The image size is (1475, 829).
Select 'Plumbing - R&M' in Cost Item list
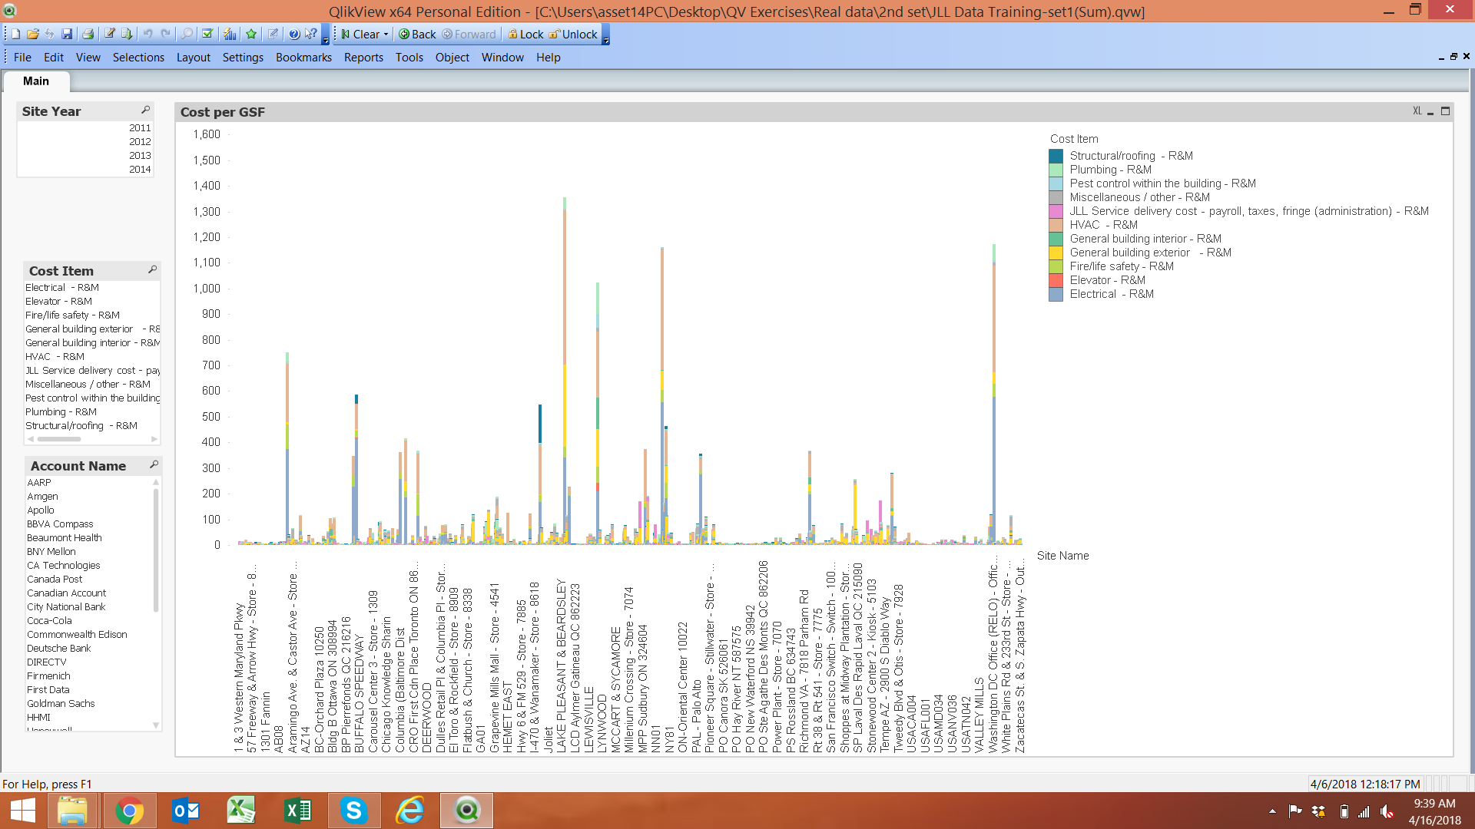pos(91,412)
